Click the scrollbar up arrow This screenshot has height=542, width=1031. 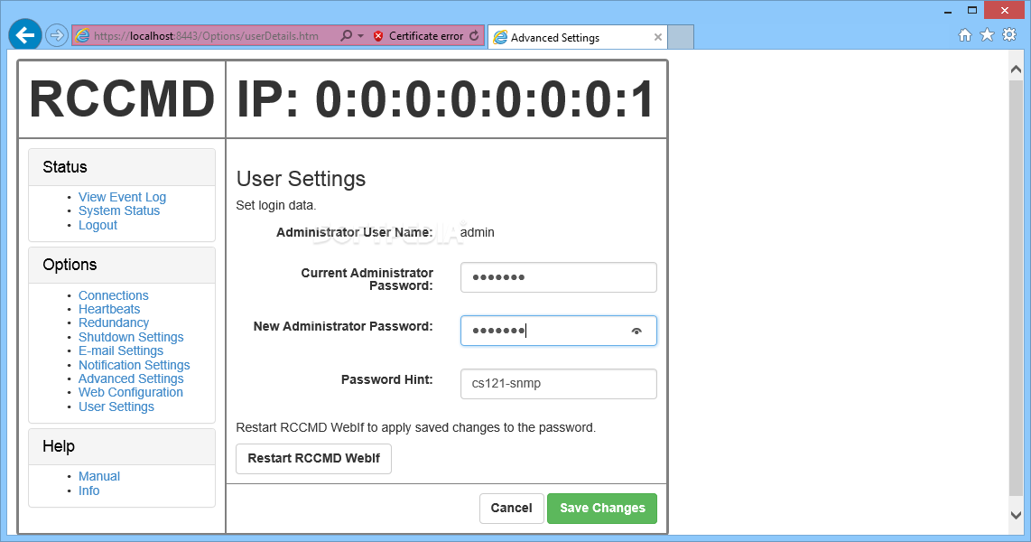tap(1016, 69)
